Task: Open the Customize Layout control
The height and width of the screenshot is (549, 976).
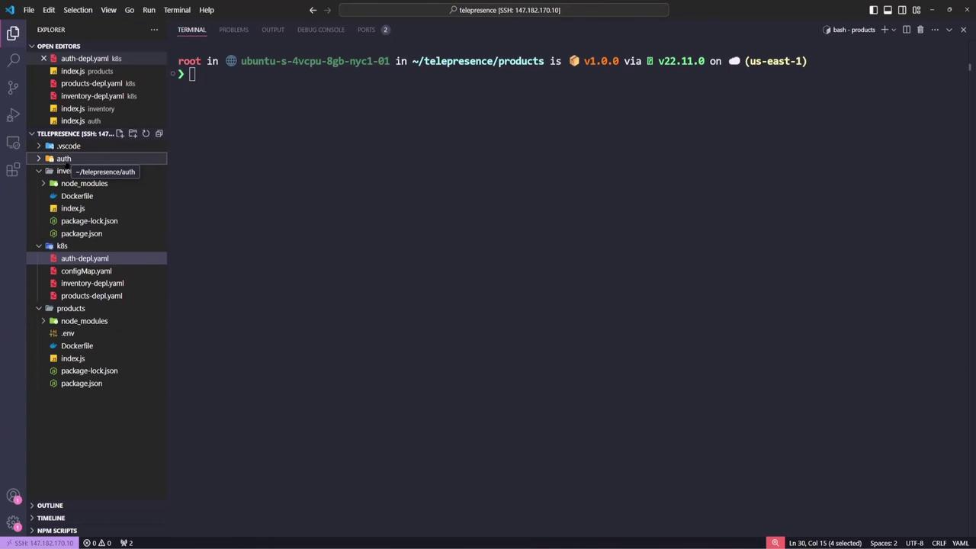Action: click(x=917, y=10)
